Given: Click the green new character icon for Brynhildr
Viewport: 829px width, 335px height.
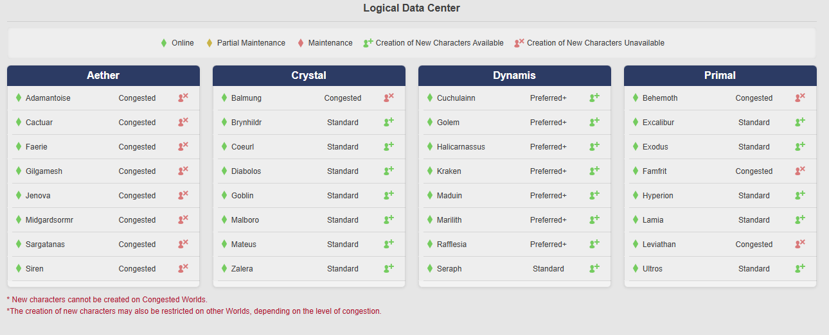Looking at the screenshot, I should pos(389,122).
